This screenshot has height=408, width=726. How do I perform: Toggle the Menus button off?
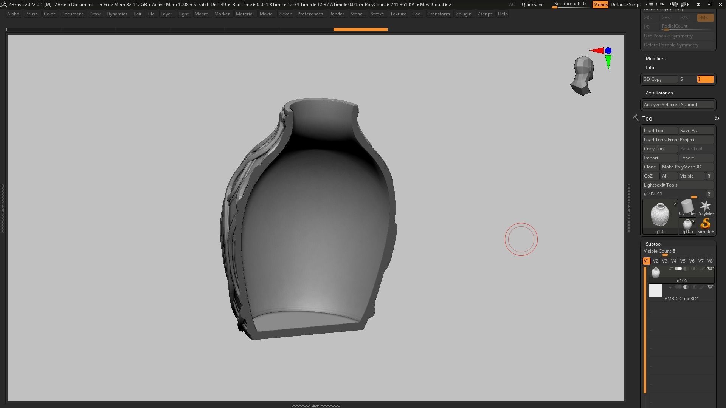coord(600,5)
